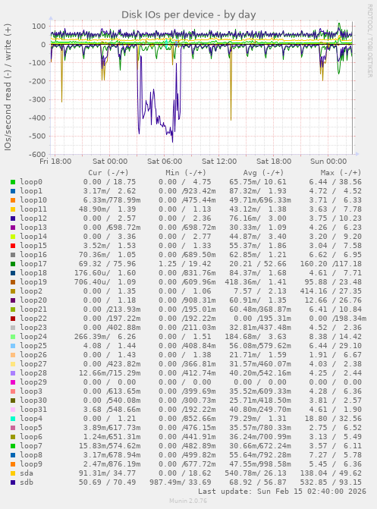
Task: Click the 'Avg (-/+)' column header
Action: pos(263,173)
